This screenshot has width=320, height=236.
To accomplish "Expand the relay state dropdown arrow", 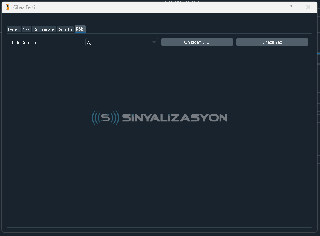I will click(x=154, y=42).
